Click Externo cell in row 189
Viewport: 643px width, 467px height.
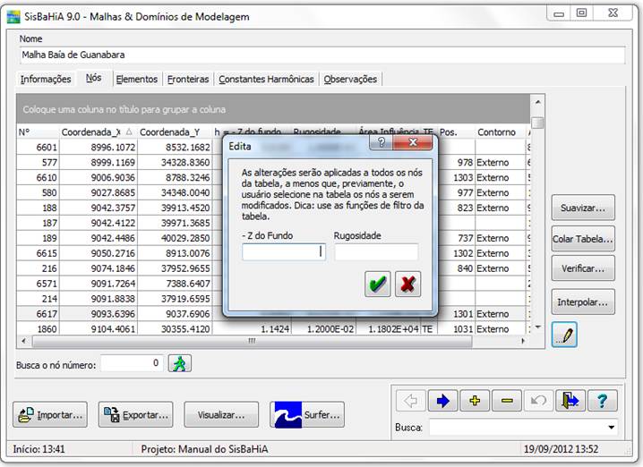click(501, 238)
